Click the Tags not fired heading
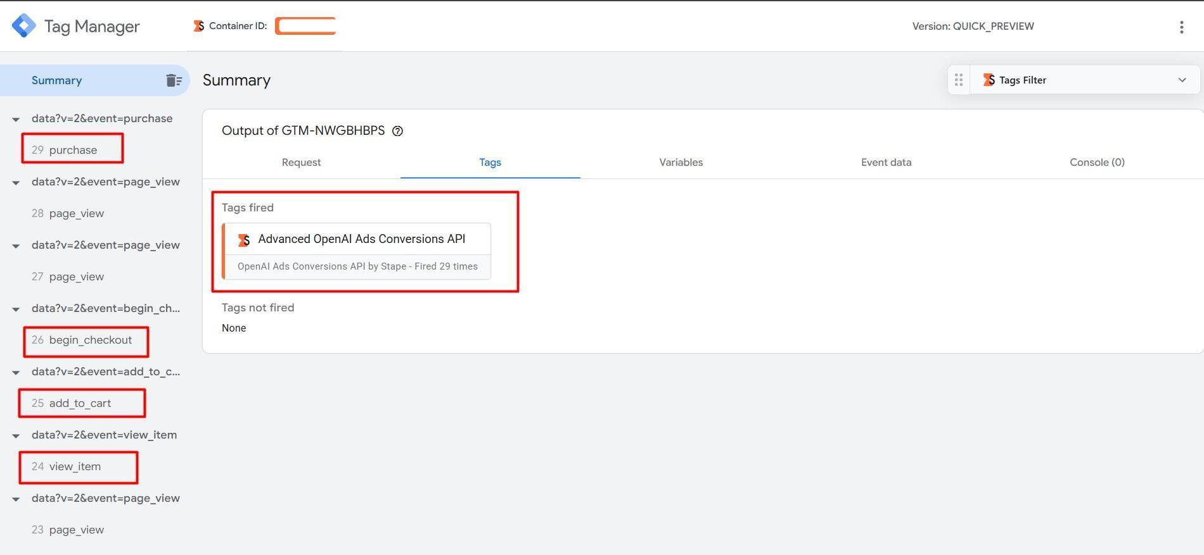The width and height of the screenshot is (1204, 555). (258, 308)
